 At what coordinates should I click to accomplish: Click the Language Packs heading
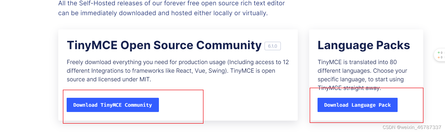click(364, 45)
